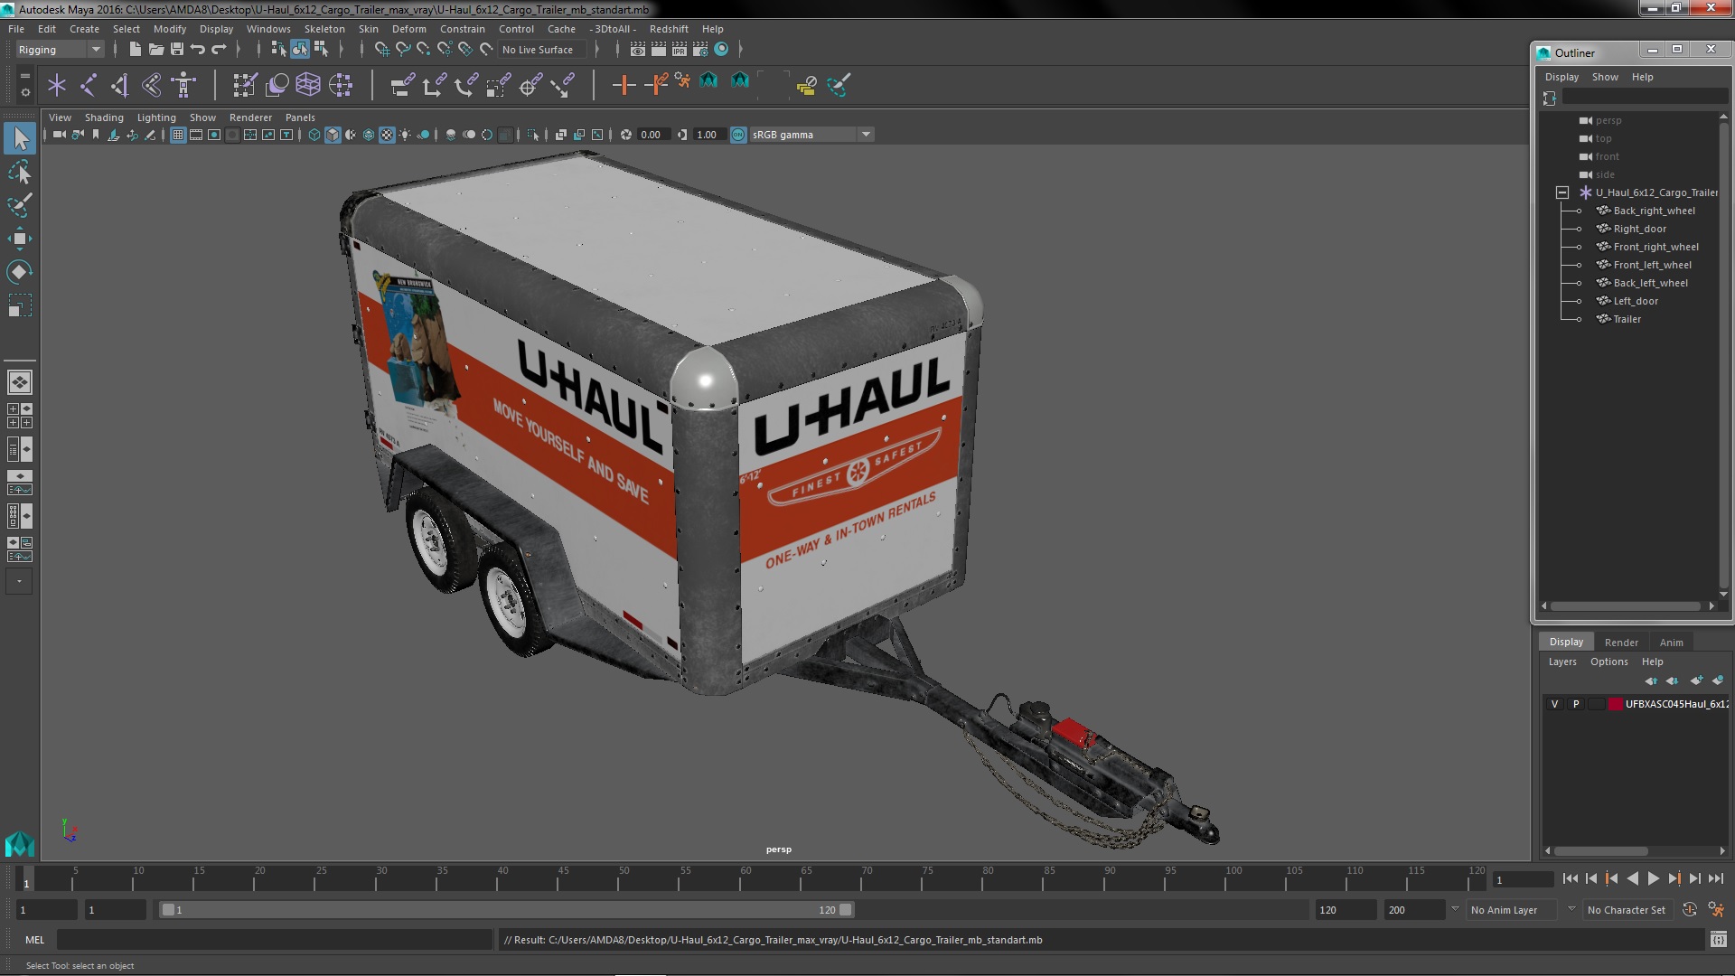Screen dimensions: 1735x976
Task: Collapse the U_Haul_6x12_Cargo_Trailer group
Action: 1561,192
